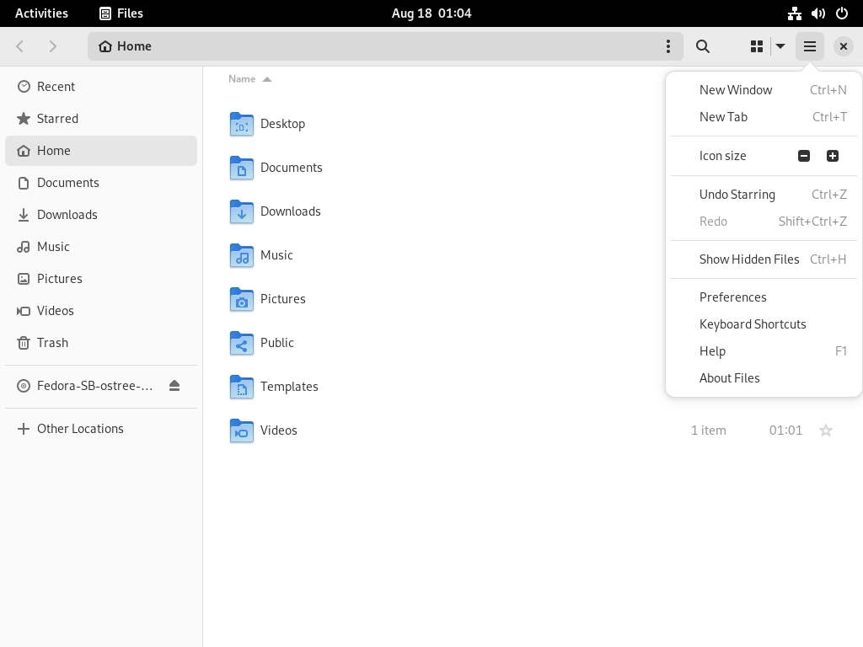Go forward using the forward arrow
863x647 pixels.
[53, 46]
